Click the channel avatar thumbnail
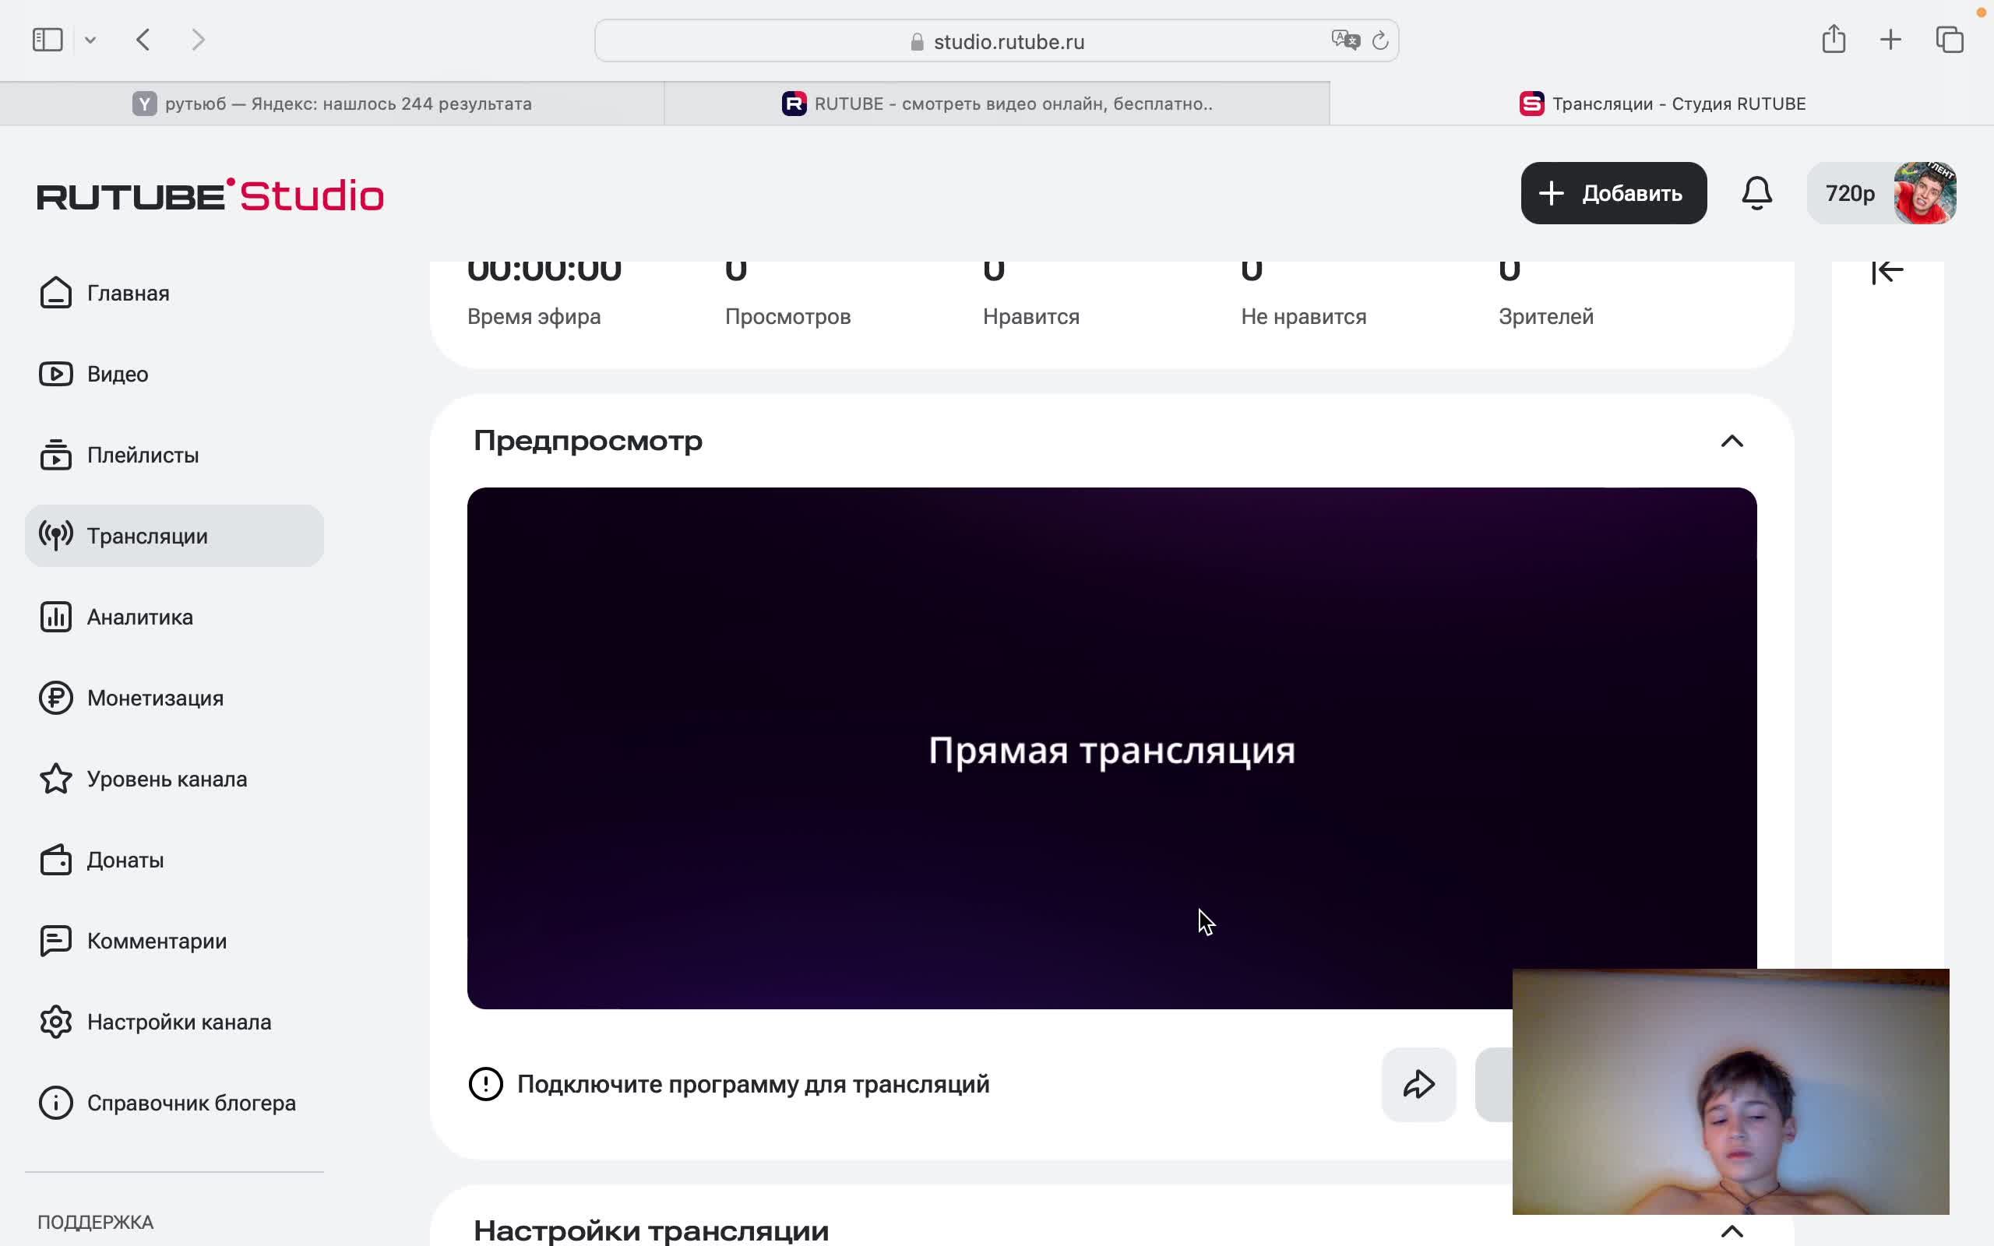Image resolution: width=1994 pixels, height=1246 pixels. click(x=1932, y=192)
